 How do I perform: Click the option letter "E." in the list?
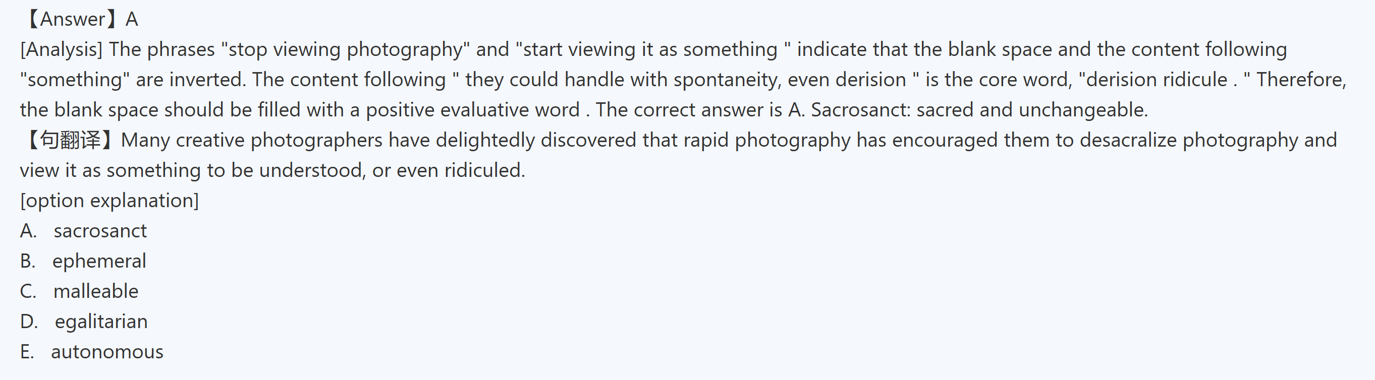(x=27, y=352)
